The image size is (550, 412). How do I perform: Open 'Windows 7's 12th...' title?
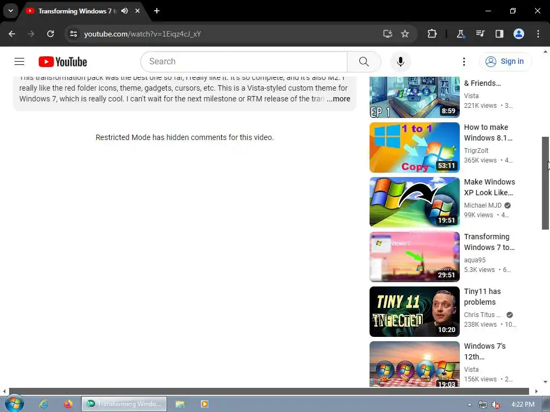(485, 351)
